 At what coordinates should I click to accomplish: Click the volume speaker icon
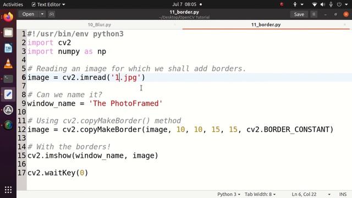(x=323, y=4)
